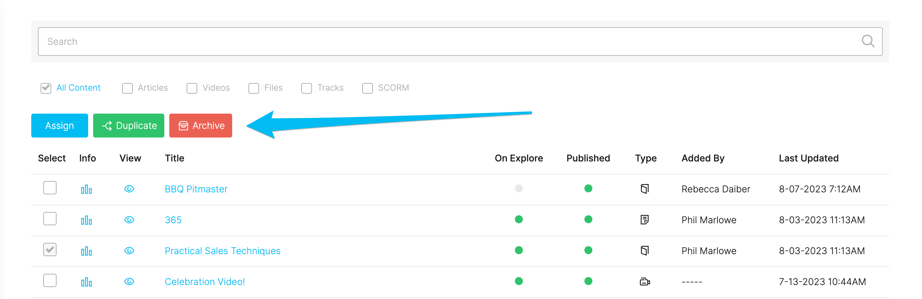Select the 365 row checkbox
Screen dimensions: 922x299
pos(50,219)
